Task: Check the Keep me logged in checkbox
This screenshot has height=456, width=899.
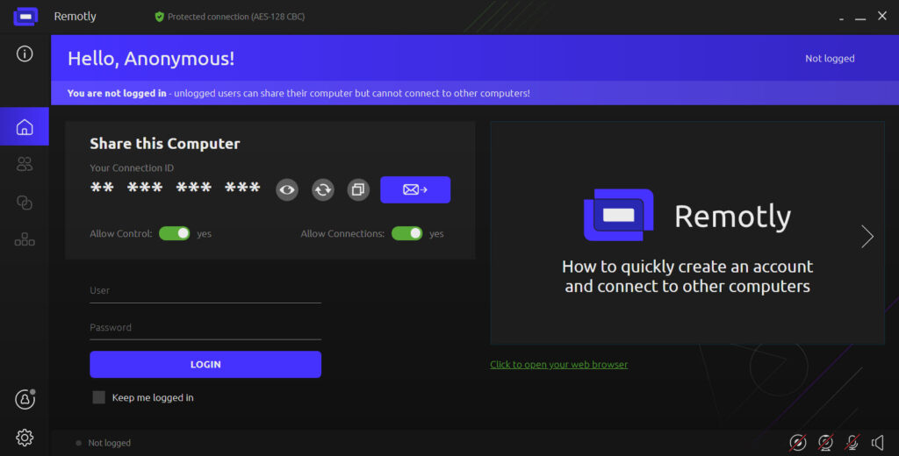Action: pyautogui.click(x=98, y=397)
